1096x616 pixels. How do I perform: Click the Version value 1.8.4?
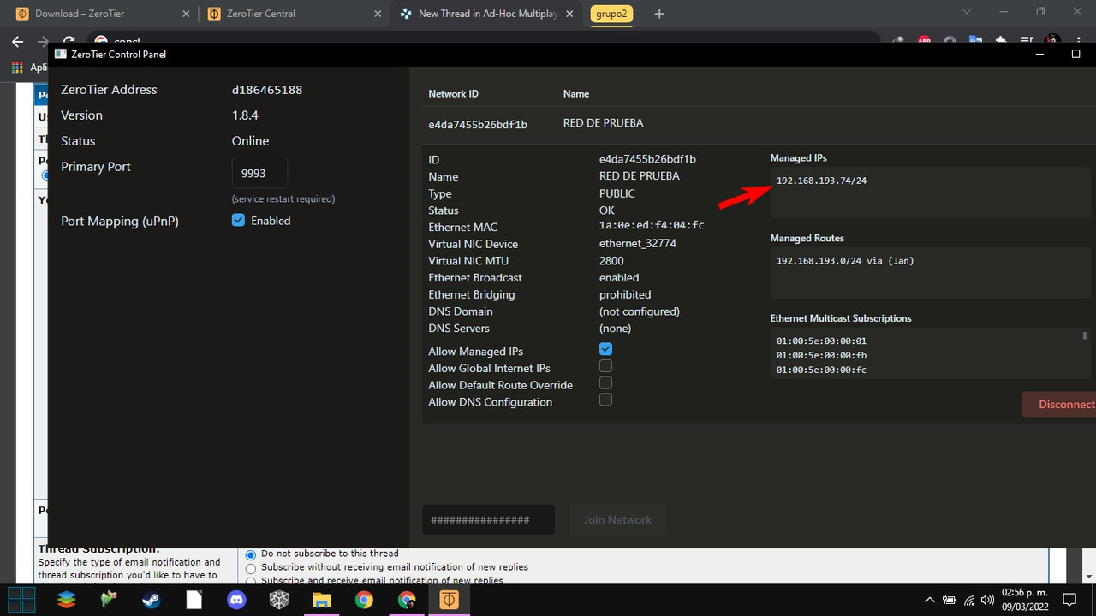click(245, 115)
